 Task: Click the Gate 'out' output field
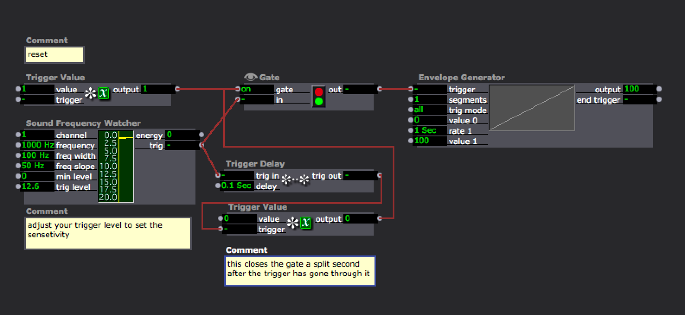[361, 89]
